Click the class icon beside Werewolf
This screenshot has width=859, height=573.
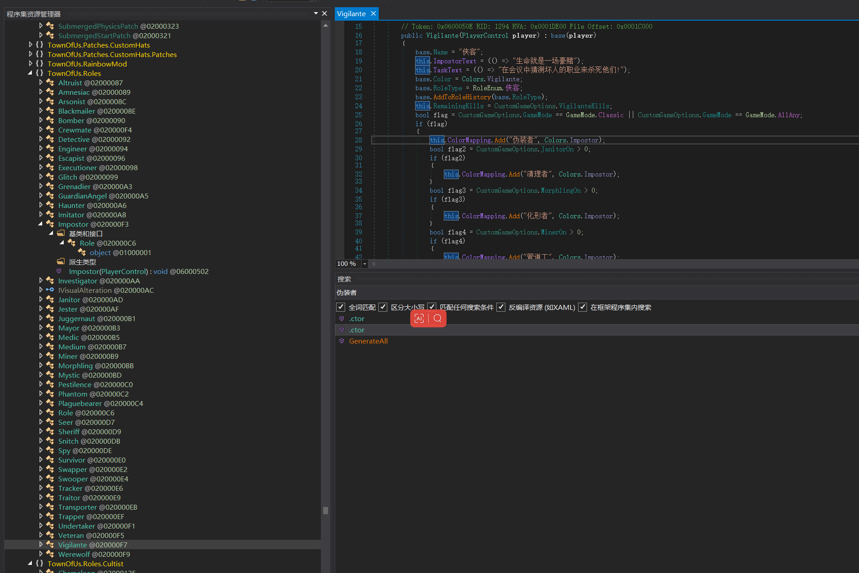(x=50, y=554)
